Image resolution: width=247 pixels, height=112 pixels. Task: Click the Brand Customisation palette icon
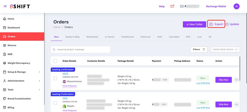[x=4, y=99]
